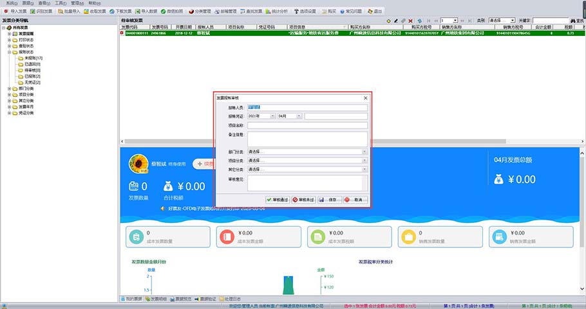Click the 审核通过 button

point(277,200)
